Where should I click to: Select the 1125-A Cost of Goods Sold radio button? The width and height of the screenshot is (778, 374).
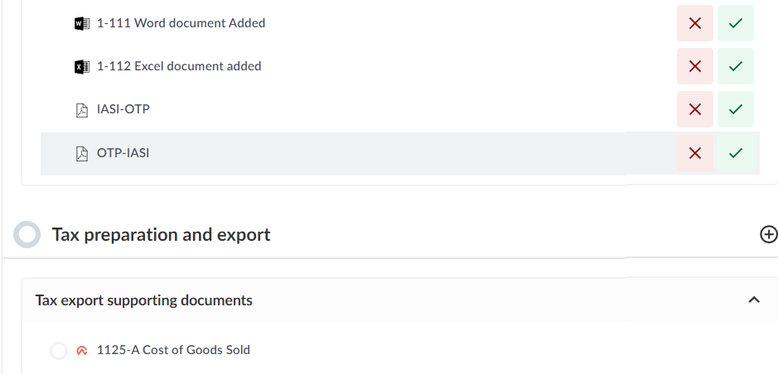point(59,351)
